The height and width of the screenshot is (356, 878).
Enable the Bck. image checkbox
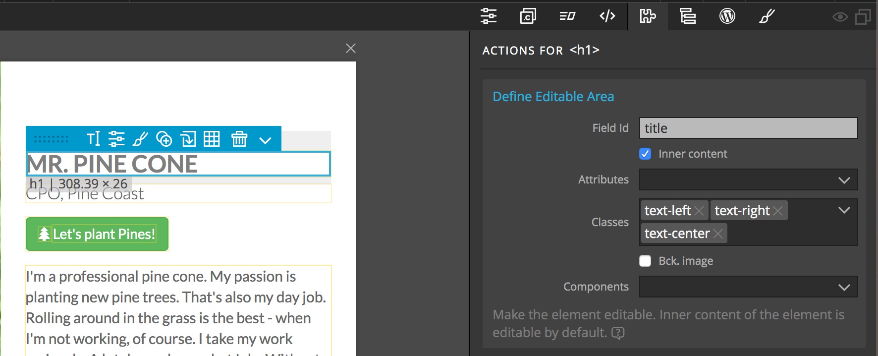coord(645,261)
